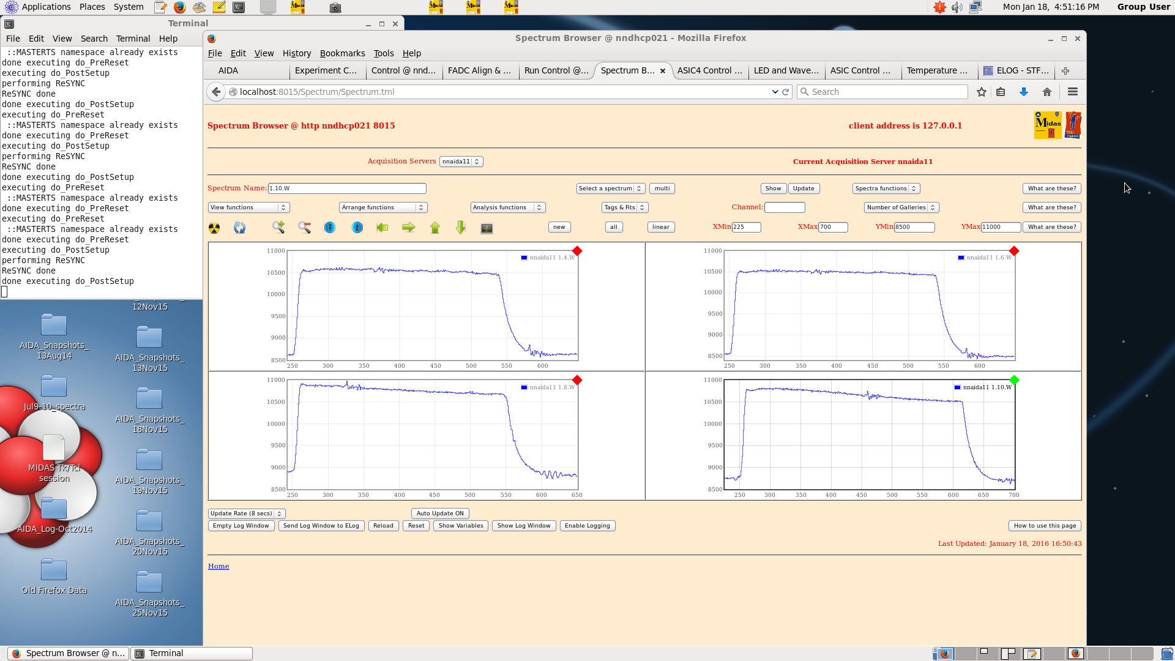Open the Acquisition Servers nnaida11 dropdown
The height and width of the screenshot is (661, 1175).
[x=461, y=162]
